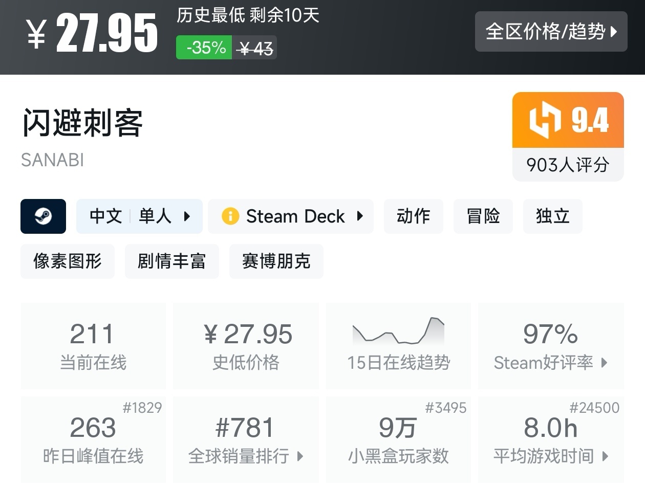Select the 赛博朋克 tag

276,261
